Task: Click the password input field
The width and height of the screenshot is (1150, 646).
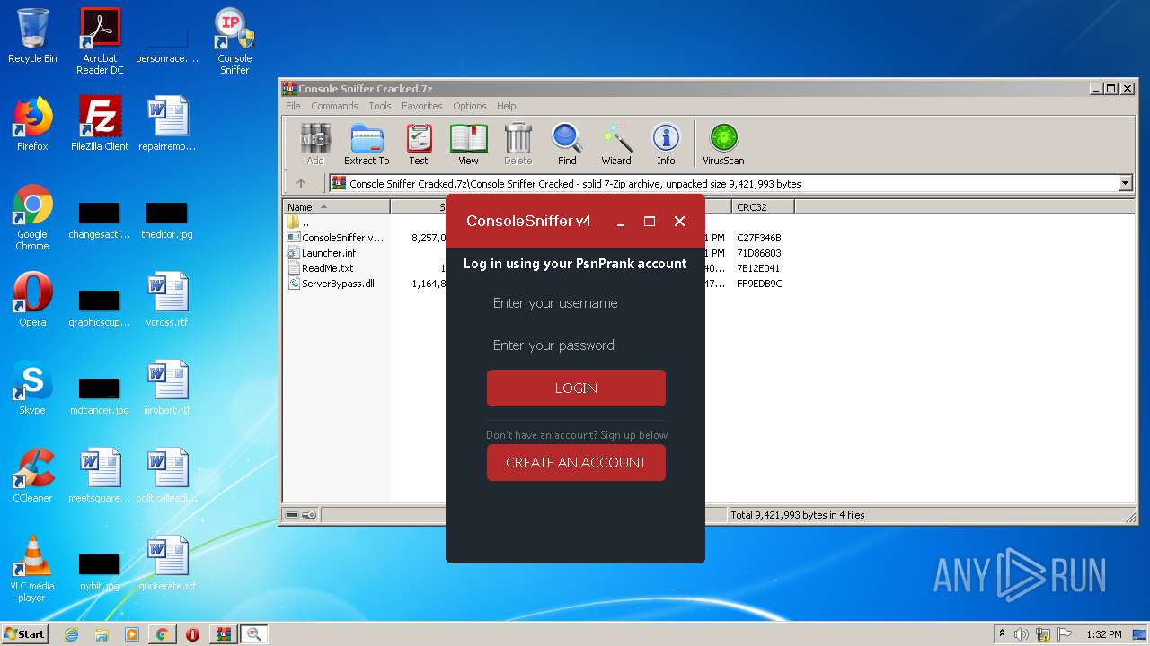Action: coord(576,345)
